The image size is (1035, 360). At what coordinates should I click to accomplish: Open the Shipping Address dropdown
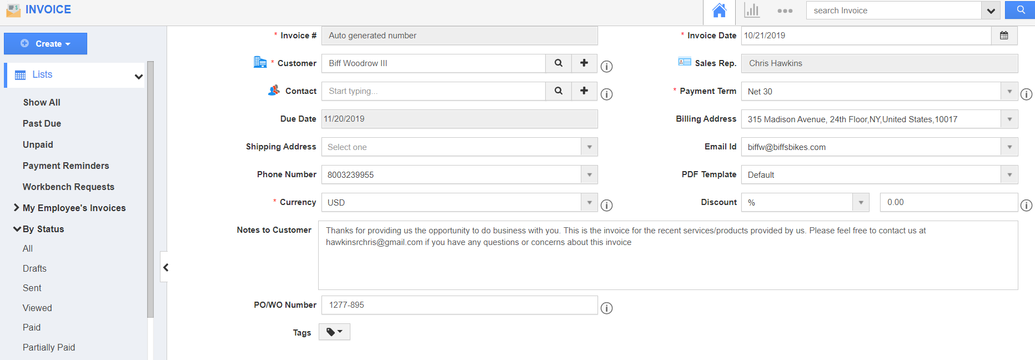(x=589, y=147)
